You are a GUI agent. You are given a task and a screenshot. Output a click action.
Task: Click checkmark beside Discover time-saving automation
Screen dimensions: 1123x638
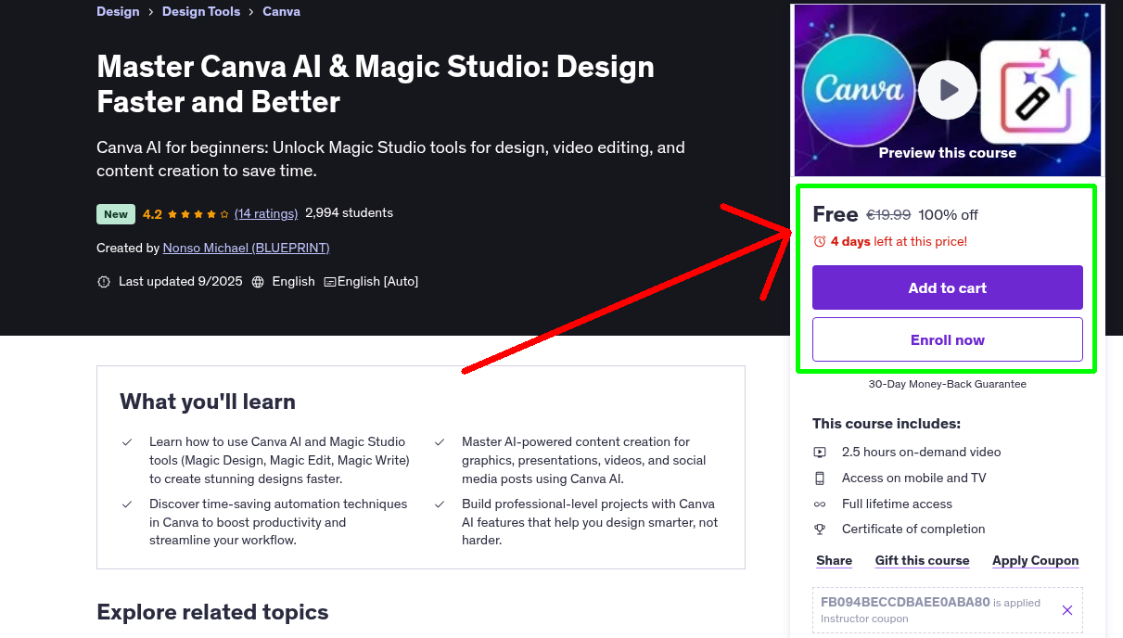click(127, 504)
